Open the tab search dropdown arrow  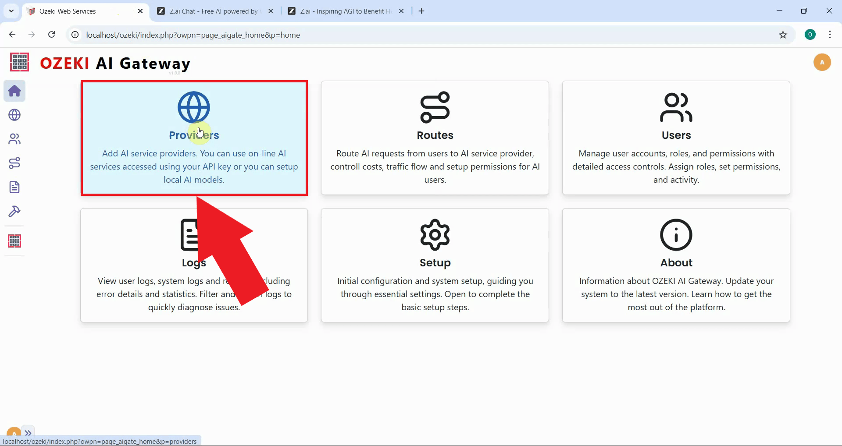tap(11, 11)
